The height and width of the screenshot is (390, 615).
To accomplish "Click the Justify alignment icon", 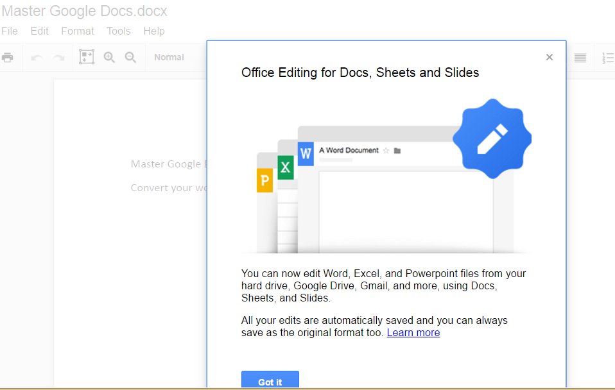I will [x=580, y=58].
